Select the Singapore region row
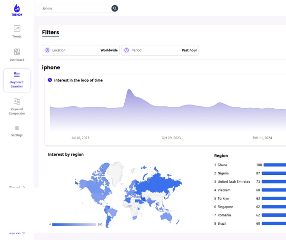The height and width of the screenshot is (240, 286). pos(250,207)
